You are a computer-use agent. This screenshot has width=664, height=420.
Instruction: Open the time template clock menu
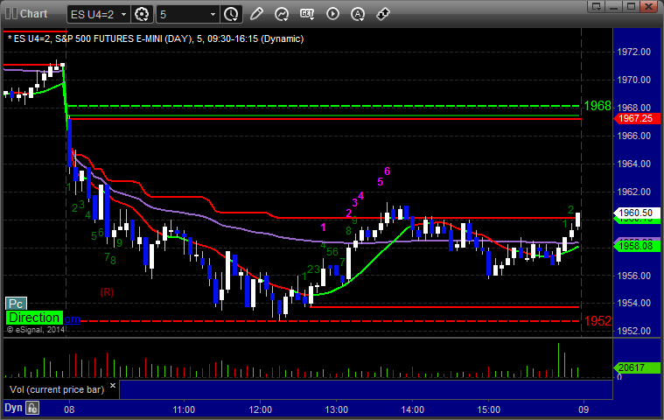coord(231,14)
